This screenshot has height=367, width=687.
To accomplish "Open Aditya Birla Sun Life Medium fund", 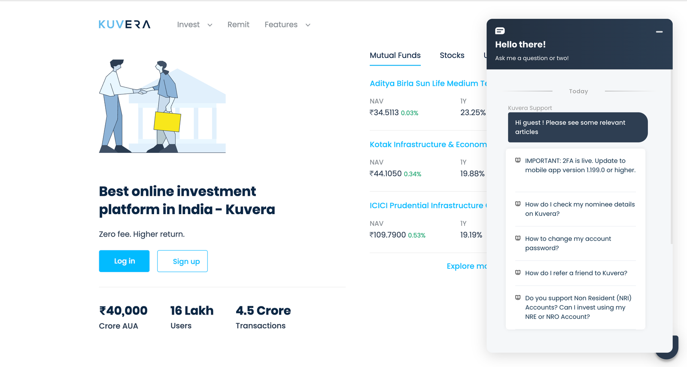I will [x=428, y=83].
